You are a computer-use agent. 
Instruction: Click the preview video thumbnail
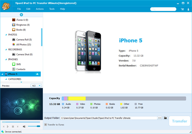[x=22, y=104]
